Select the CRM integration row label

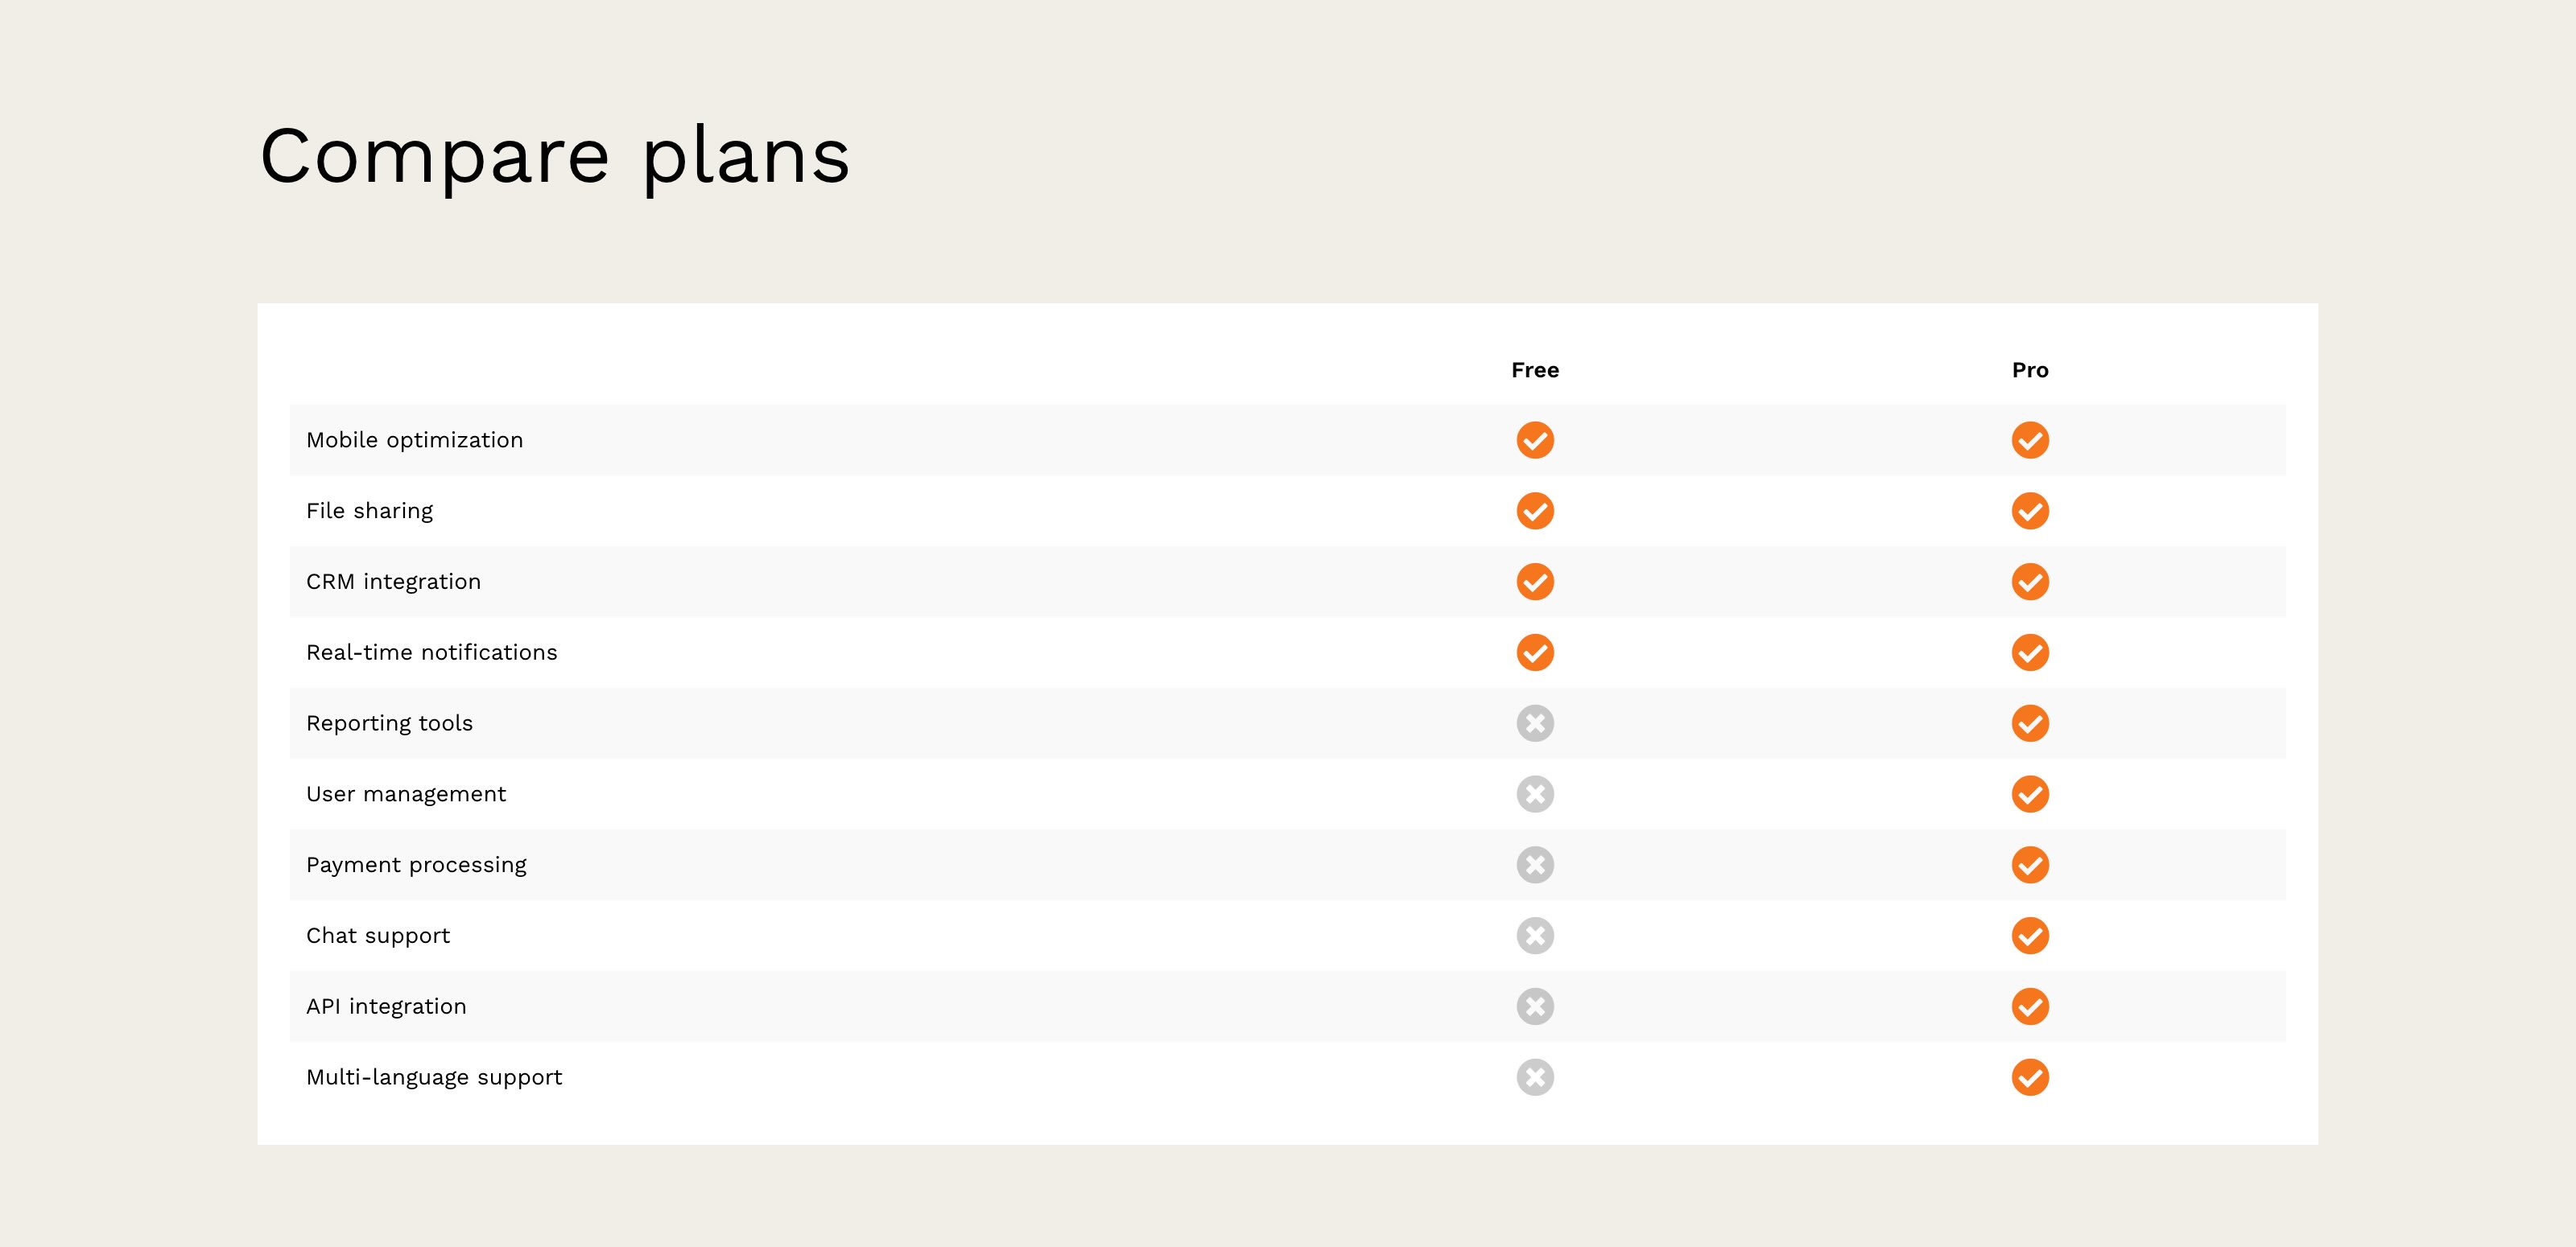point(393,581)
